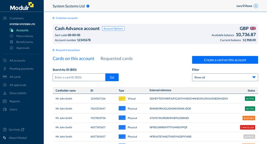Click the blue card icon for ID 7457834758
Screen dimensions: 267x144
point(122,118)
